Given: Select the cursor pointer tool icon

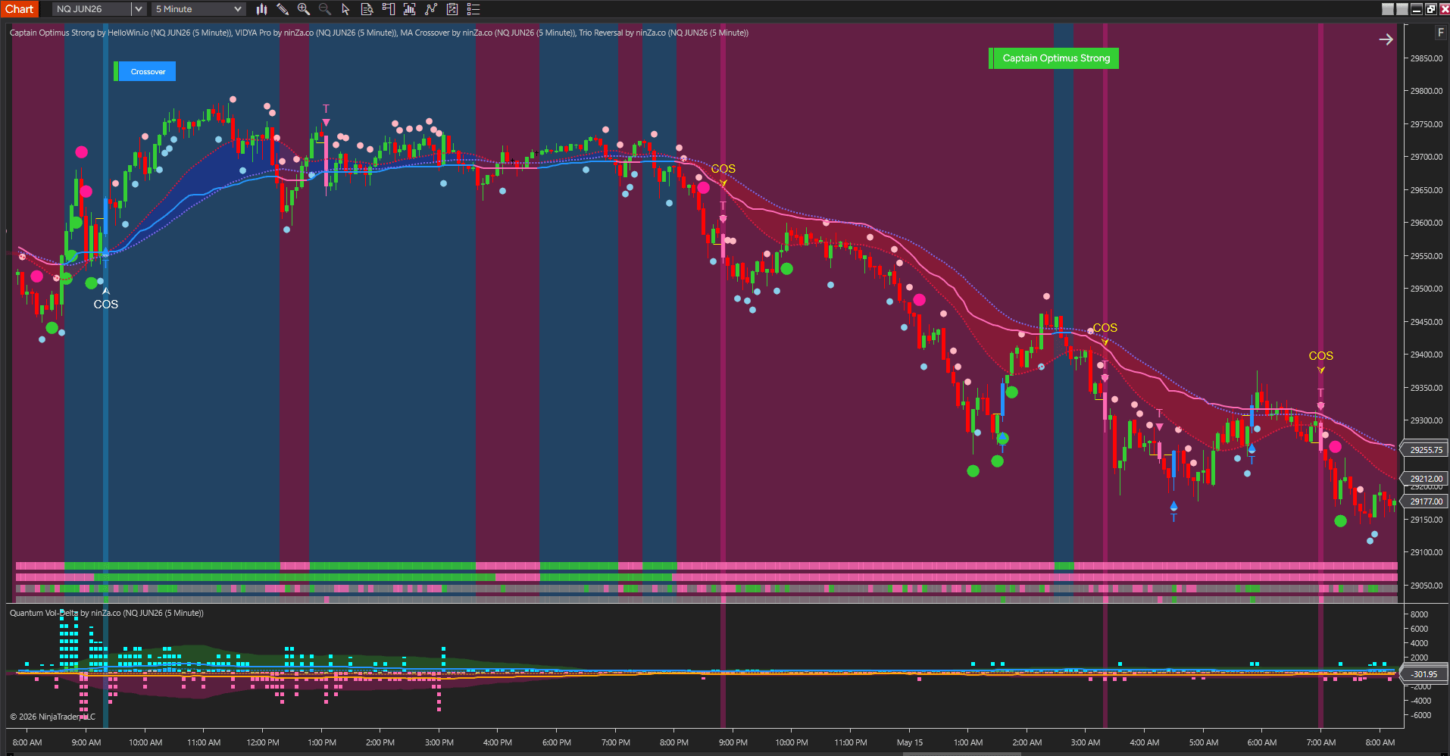Looking at the screenshot, I should coord(345,9).
